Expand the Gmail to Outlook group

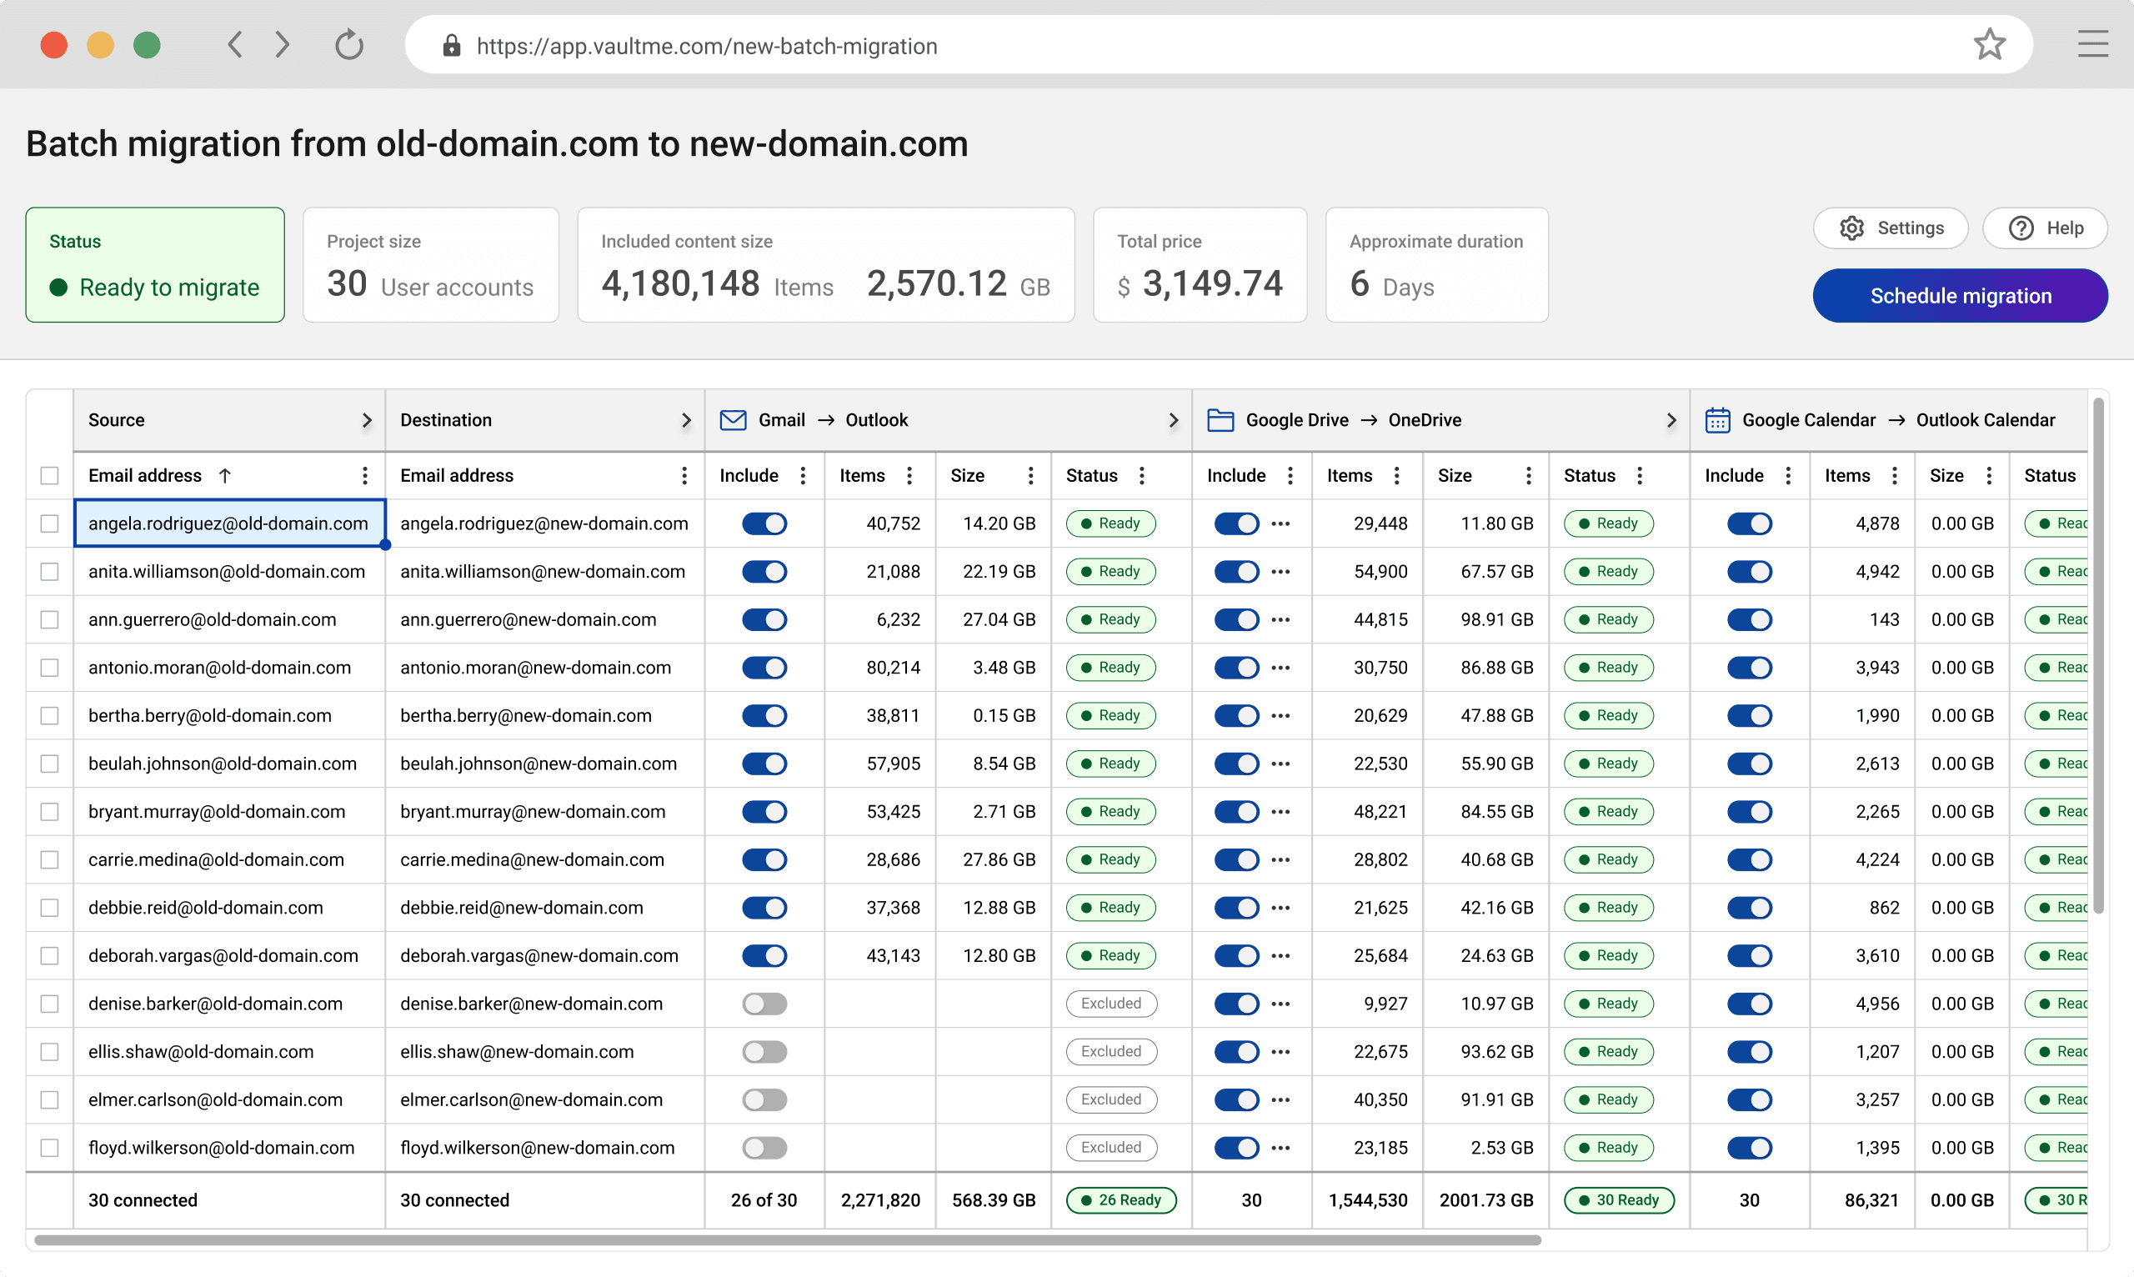(1173, 420)
